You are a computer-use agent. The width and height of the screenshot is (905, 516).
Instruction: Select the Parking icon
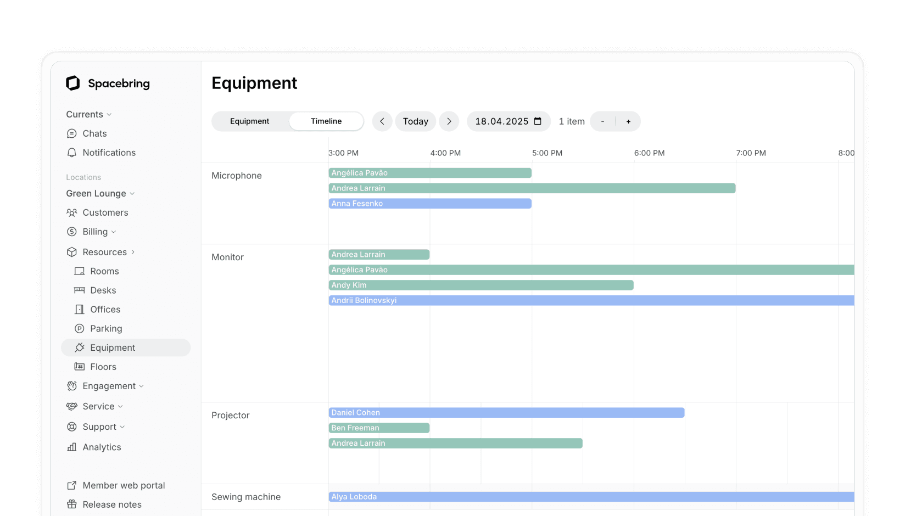coord(79,328)
